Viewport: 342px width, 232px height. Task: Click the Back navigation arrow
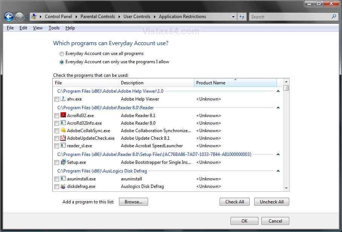tap(9, 17)
